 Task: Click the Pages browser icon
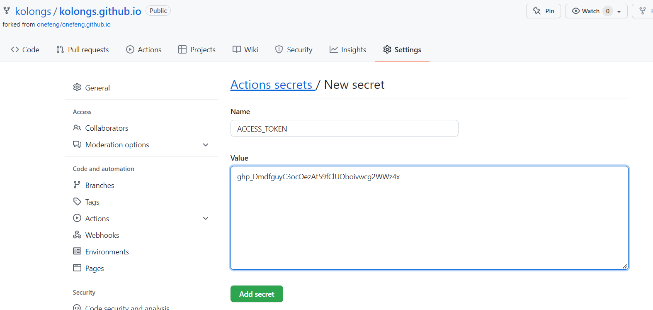(77, 268)
